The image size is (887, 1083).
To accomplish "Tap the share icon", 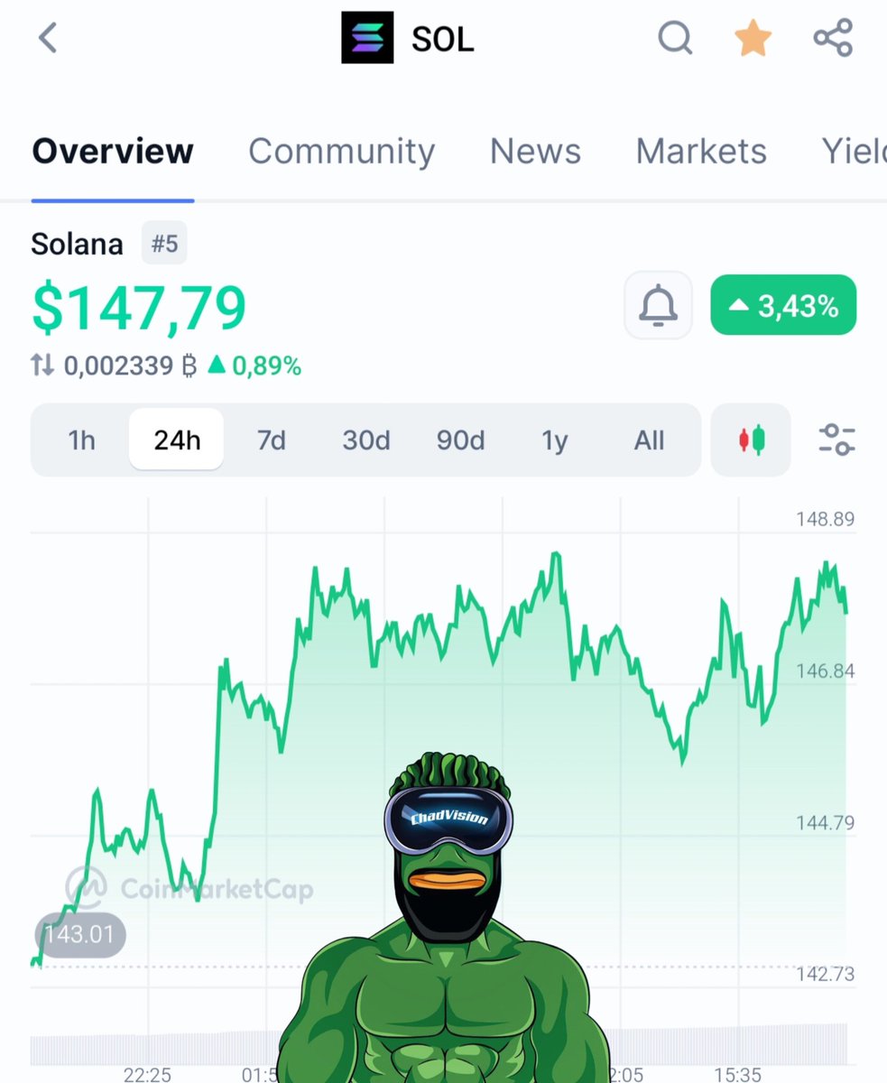I will click(832, 39).
